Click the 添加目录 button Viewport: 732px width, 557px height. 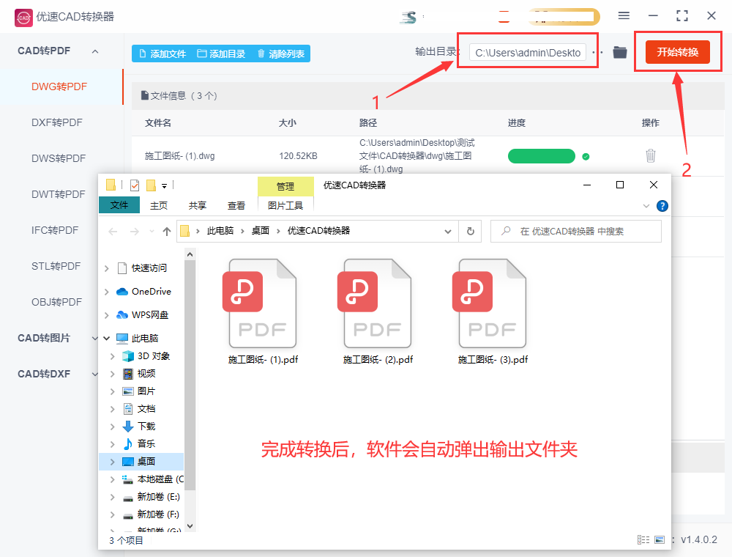click(221, 54)
